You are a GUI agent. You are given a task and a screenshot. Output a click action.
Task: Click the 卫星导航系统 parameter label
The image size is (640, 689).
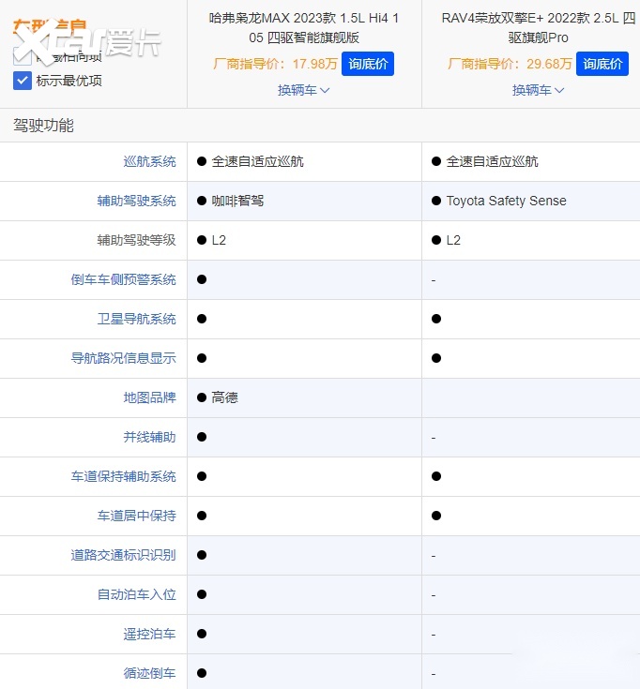click(136, 319)
